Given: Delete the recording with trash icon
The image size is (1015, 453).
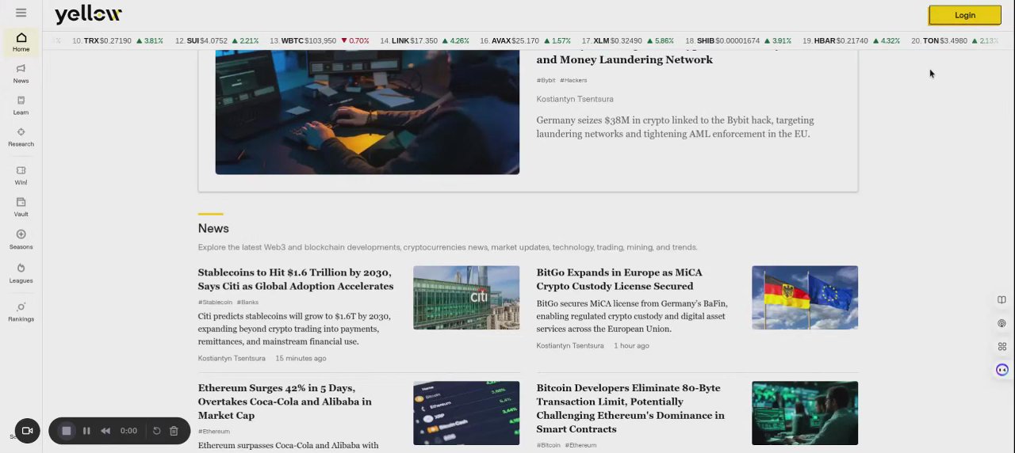Looking at the screenshot, I should click(174, 431).
